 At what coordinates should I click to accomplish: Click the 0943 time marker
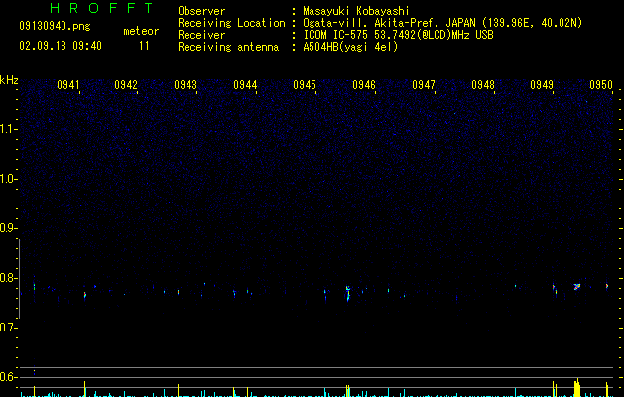click(186, 84)
